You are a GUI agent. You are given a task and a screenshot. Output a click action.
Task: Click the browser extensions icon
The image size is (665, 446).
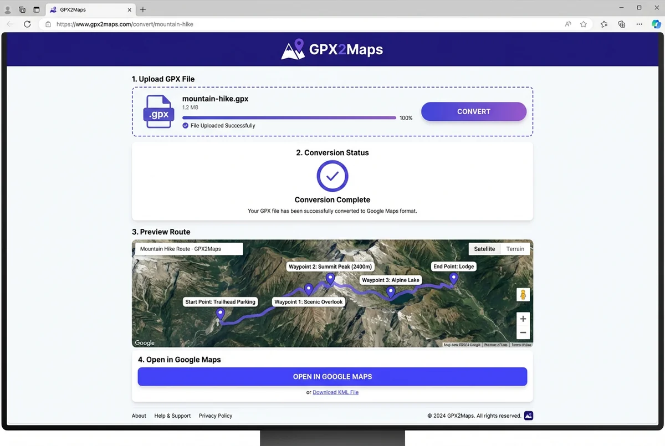tap(621, 24)
